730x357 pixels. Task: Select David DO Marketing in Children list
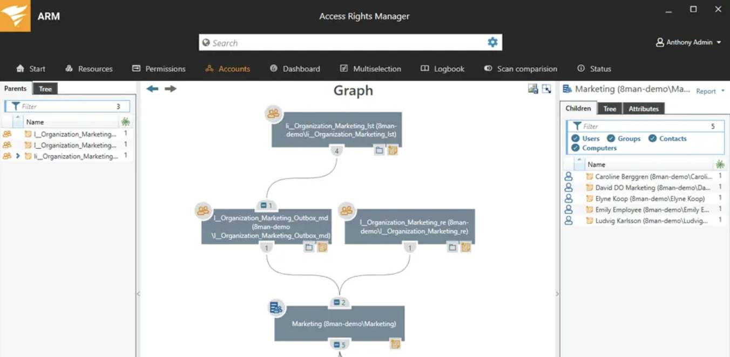(x=644, y=188)
